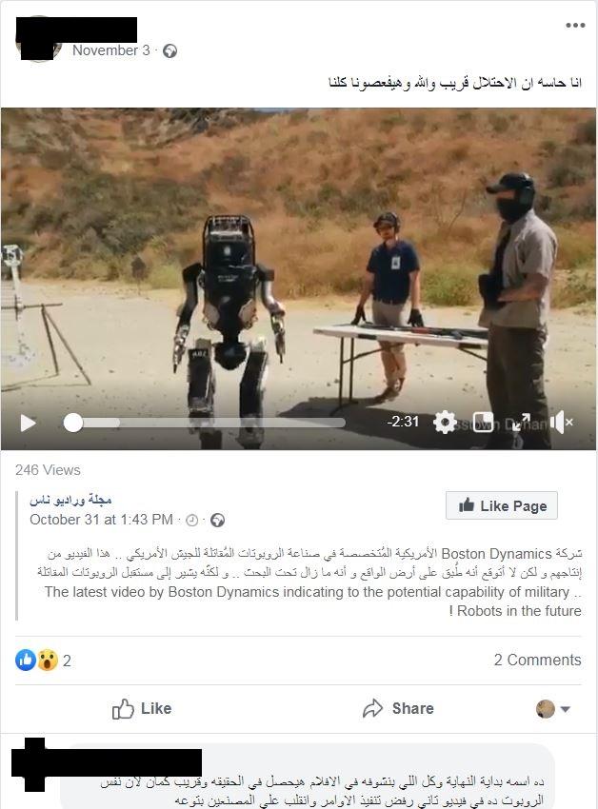Viewport: 598px width, 809px height.
Task: Play the robot video
Action: coord(28,424)
